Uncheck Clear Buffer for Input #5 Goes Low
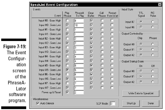The height and width of the screenshot is (110, 165). 91,70
